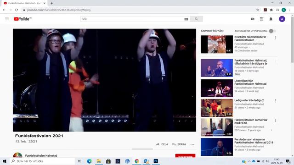Screen dimensions: 294x165
Task: Play the Per Andersson thumbnail with 3:06 duration
Action: click(x=217, y=147)
